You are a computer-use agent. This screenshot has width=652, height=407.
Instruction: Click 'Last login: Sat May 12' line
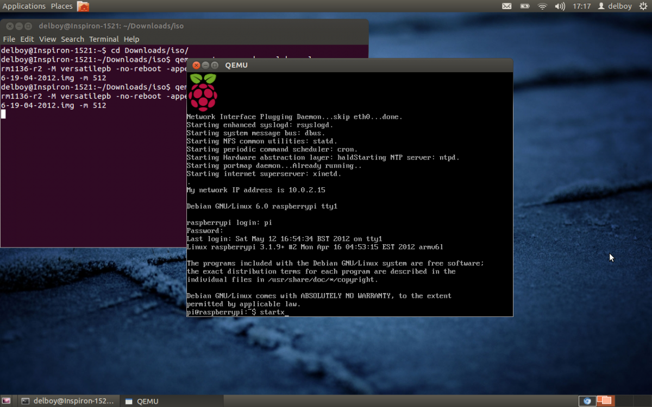pos(284,239)
